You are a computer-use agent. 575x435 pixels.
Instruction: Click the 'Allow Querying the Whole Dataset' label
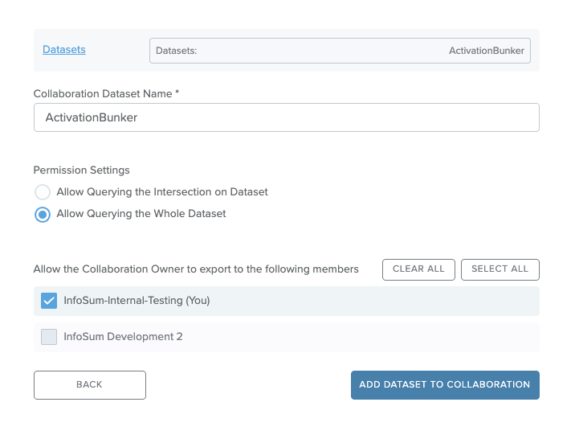pyautogui.click(x=141, y=214)
